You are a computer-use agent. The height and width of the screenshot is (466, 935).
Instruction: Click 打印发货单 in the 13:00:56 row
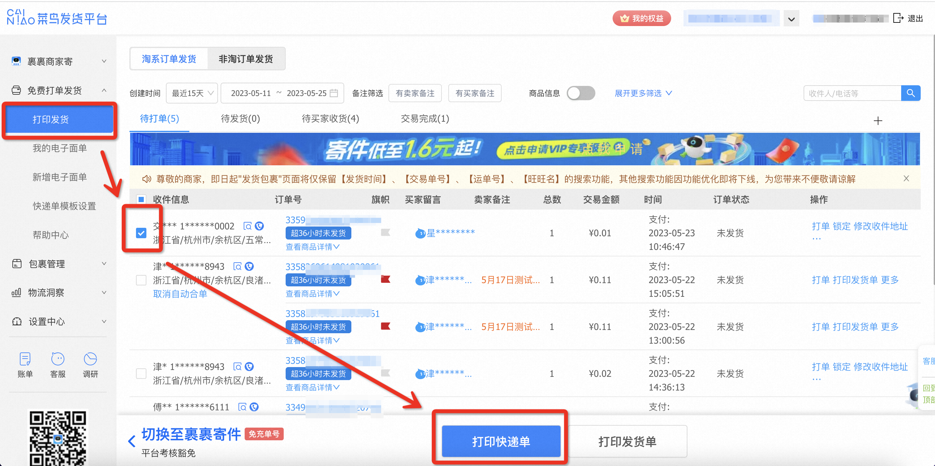pyautogui.click(x=855, y=327)
